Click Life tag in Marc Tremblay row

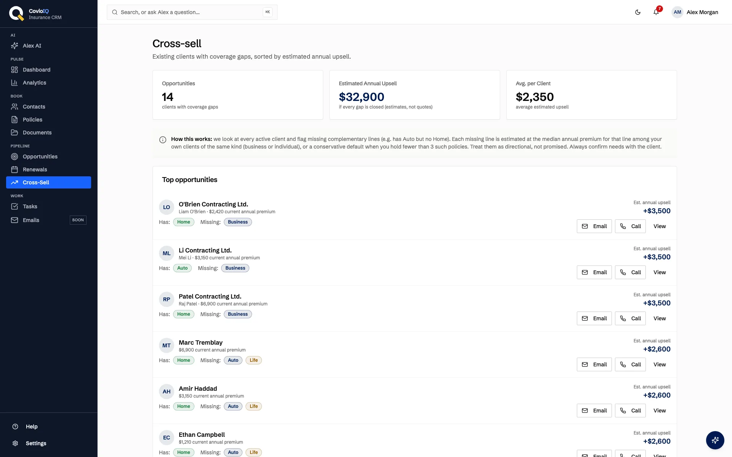coord(254,360)
